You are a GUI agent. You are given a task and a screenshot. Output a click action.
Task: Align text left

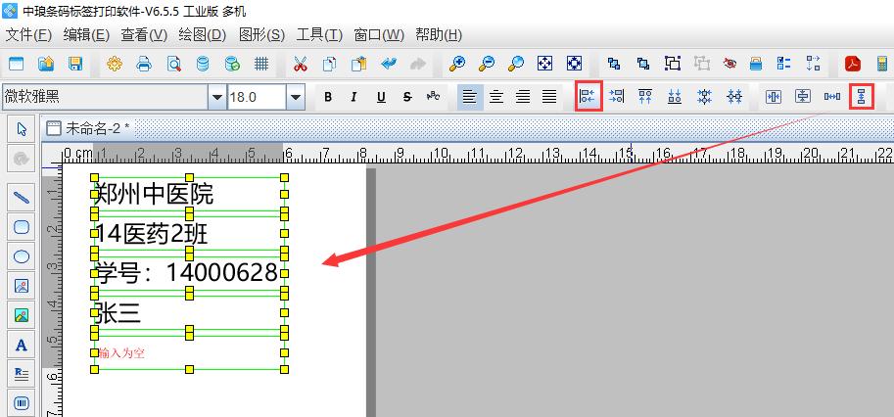[x=470, y=98]
